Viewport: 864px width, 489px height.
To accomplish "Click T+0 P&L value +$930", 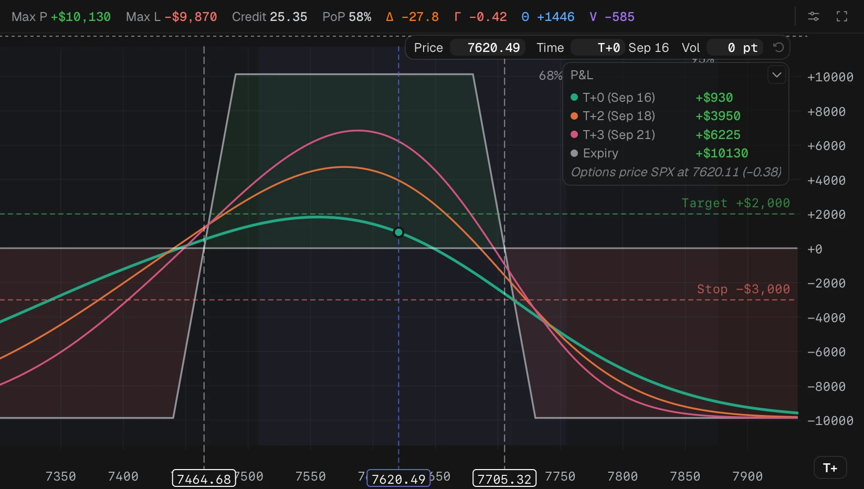I will 714,98.
